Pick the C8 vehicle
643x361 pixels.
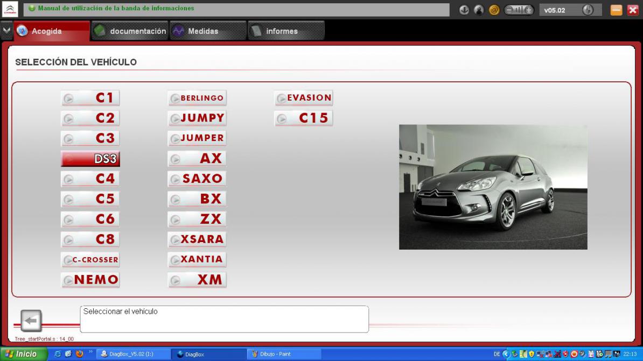click(x=90, y=239)
